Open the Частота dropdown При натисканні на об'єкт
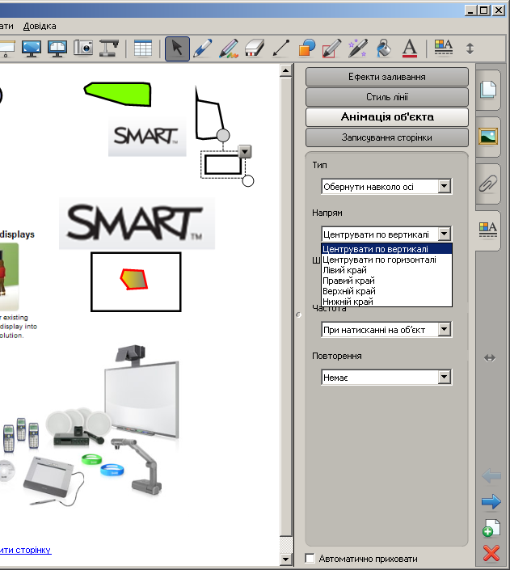This screenshot has width=510, height=570. coord(386,330)
